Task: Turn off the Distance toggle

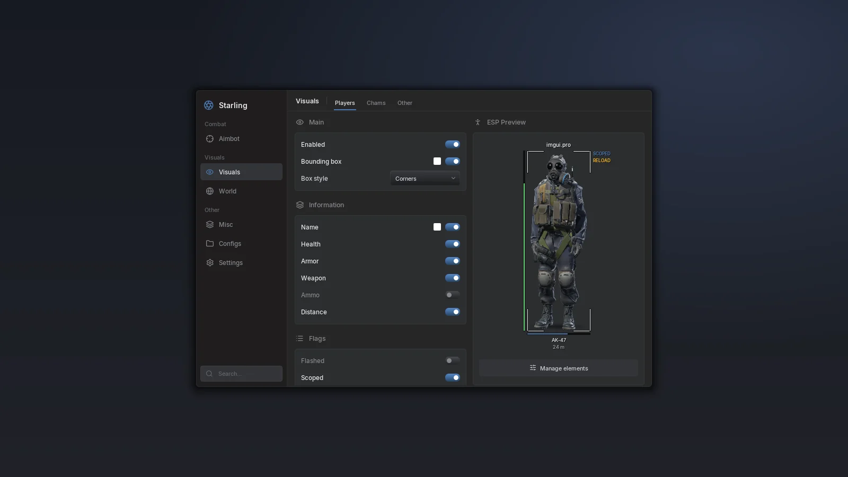Action: 453,312
